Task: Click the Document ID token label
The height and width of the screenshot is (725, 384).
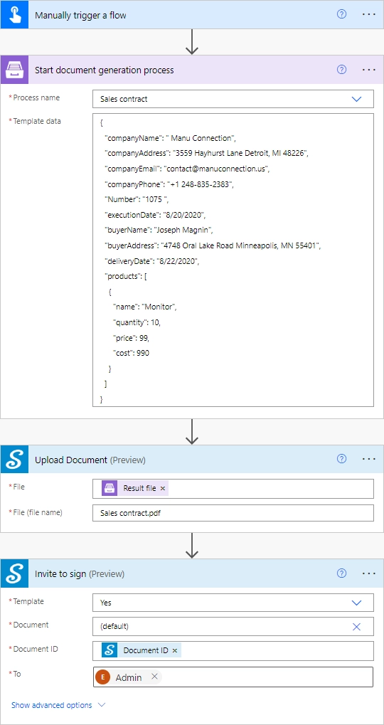Action: pyautogui.click(x=146, y=650)
